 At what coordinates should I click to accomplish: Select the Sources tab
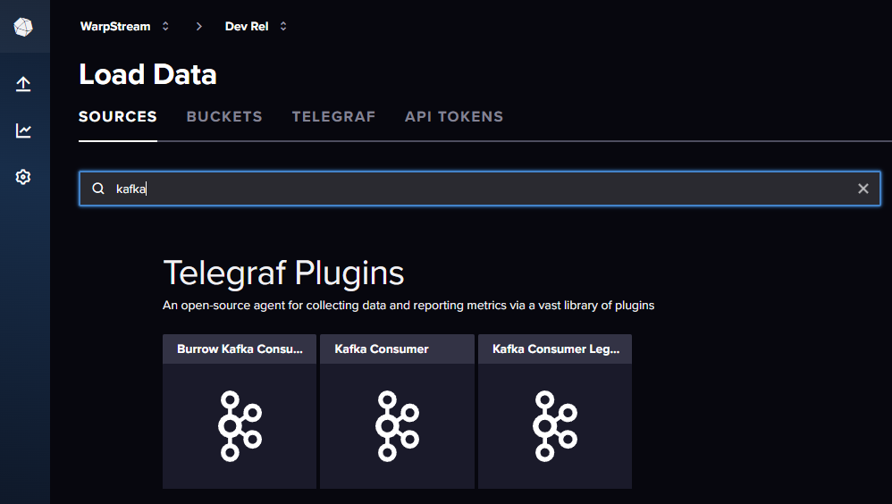tap(118, 116)
